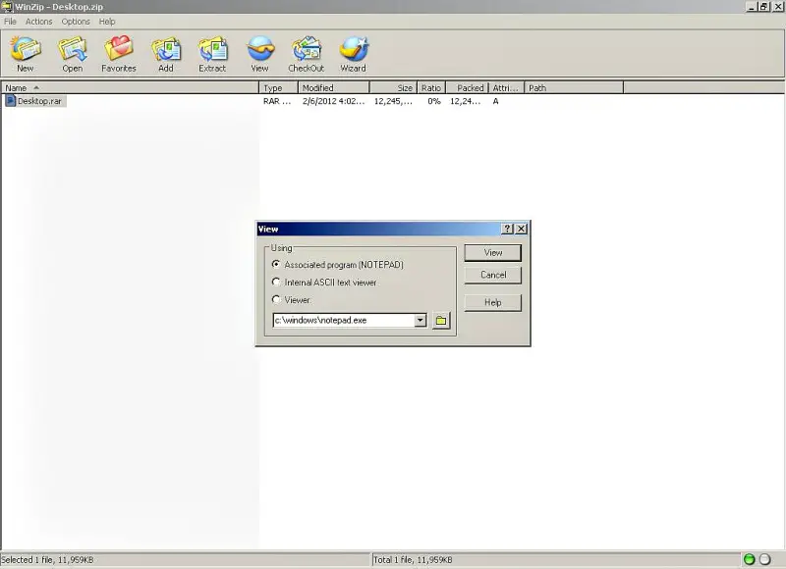786x569 pixels.
Task: Sort file list by Name column header
Action: [x=128, y=87]
